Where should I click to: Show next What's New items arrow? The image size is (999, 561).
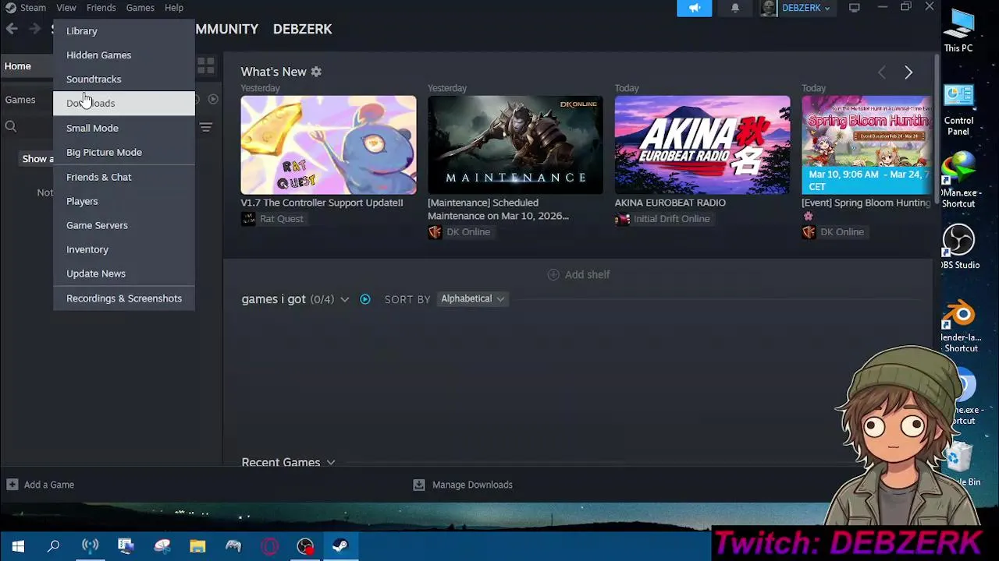(x=908, y=72)
